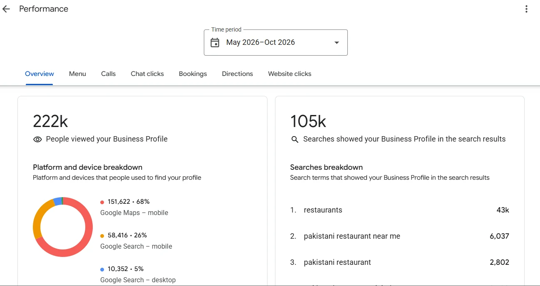540x286 pixels.
Task: Switch to the Menu tab
Action: pos(77,74)
